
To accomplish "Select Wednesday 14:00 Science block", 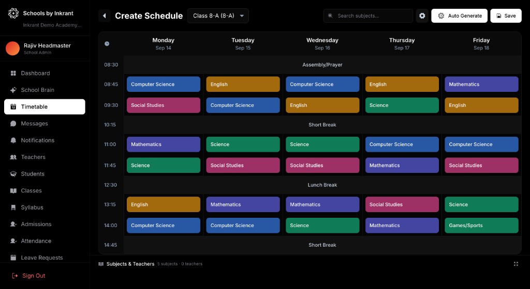I will click(322, 226).
